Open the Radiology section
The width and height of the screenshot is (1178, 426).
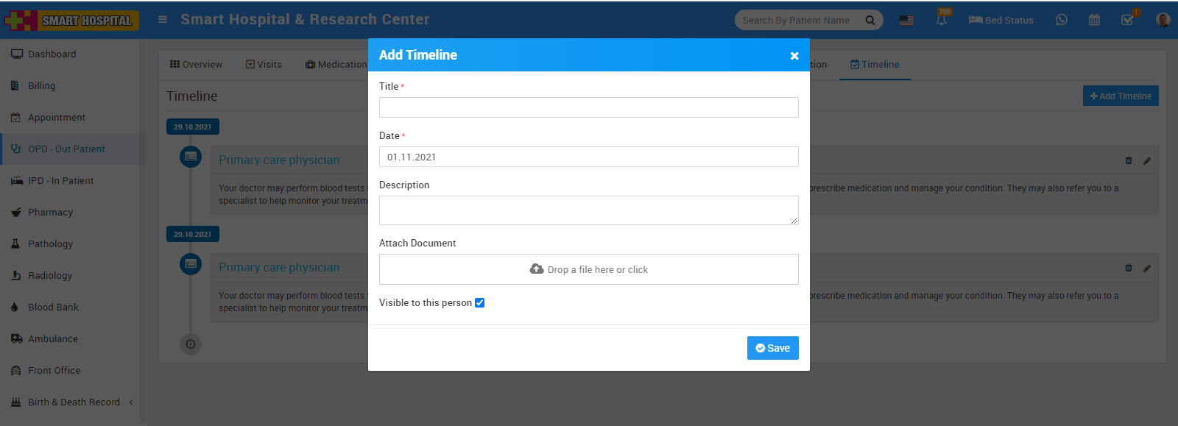click(49, 275)
